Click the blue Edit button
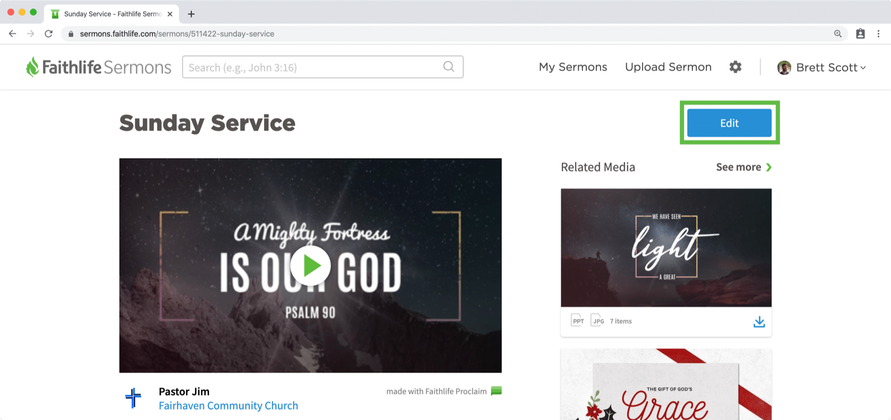This screenshot has width=891, height=420. pyautogui.click(x=729, y=123)
